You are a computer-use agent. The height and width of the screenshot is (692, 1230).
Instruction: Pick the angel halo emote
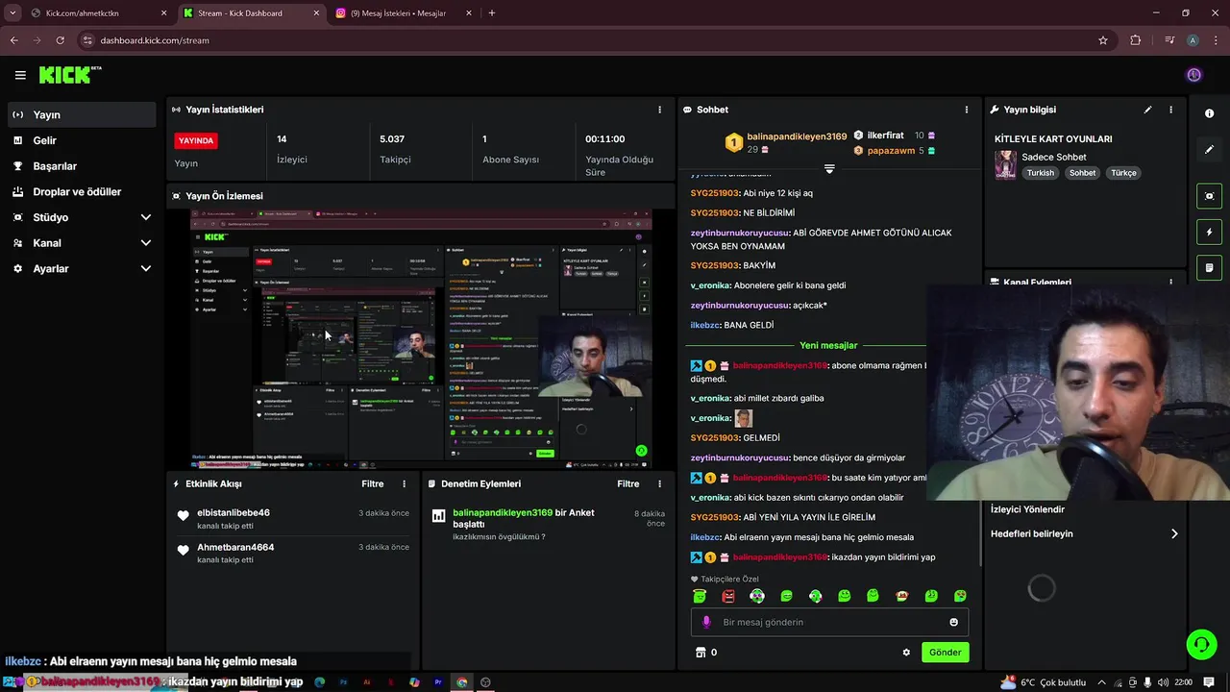700,596
